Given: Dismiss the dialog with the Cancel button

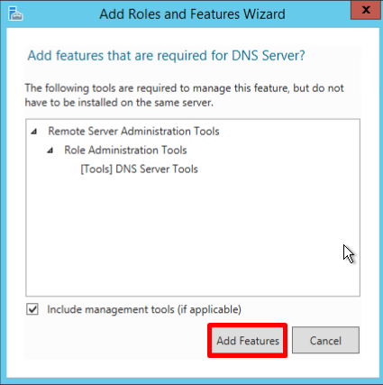Looking at the screenshot, I should (325, 341).
